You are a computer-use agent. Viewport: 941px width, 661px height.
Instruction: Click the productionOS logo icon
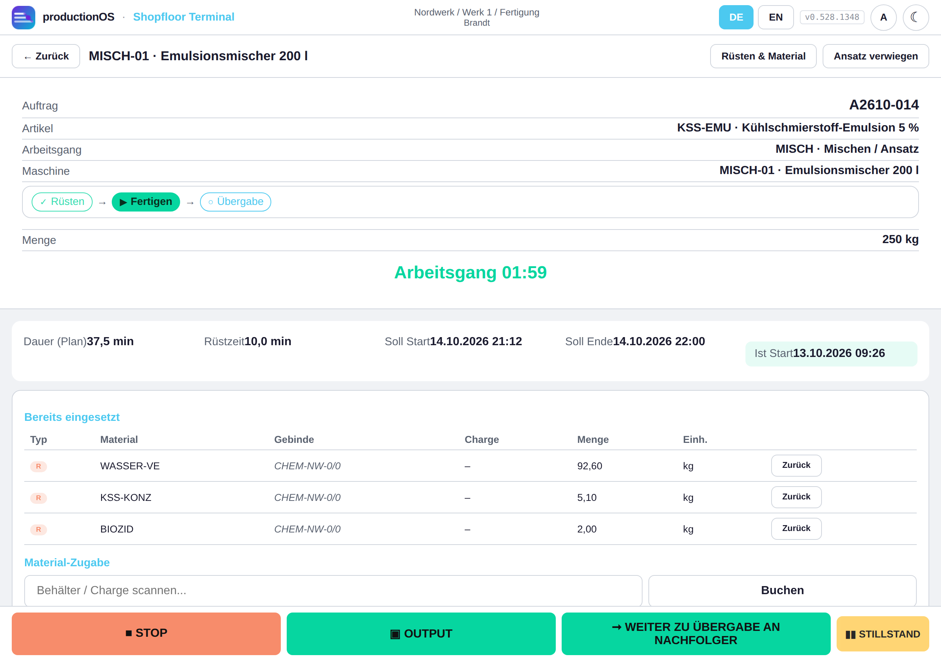tap(24, 17)
